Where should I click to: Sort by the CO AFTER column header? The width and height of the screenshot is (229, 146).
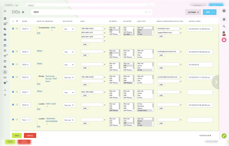127,21
